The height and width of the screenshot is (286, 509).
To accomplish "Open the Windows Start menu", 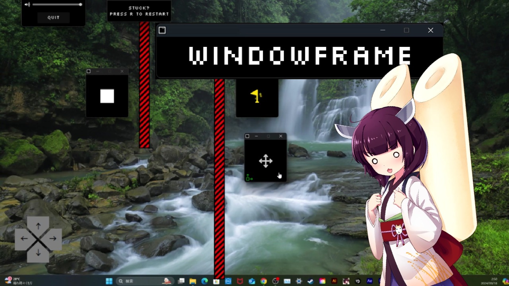I will coord(109,281).
